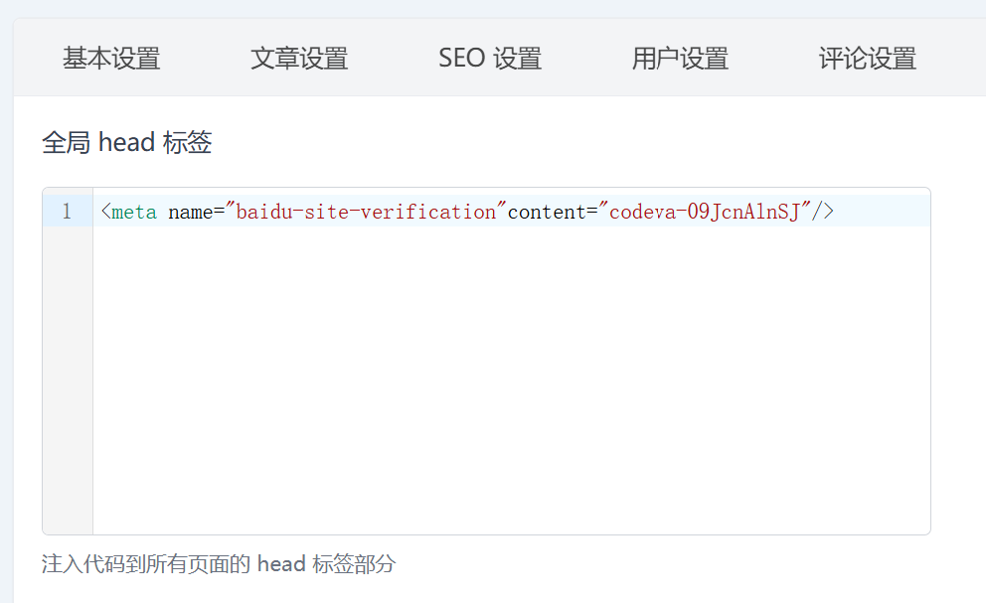Image resolution: width=986 pixels, height=603 pixels.
Task: Click line number 1 in the editor gutter
Action: pyautogui.click(x=67, y=212)
